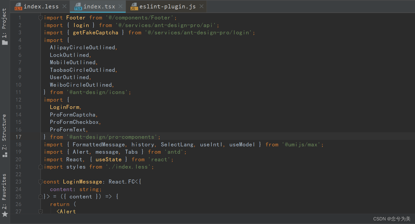Click the '@ant-design/pro-components' string
Image resolution: width=415 pixels, height=224 pixels.
(112, 137)
